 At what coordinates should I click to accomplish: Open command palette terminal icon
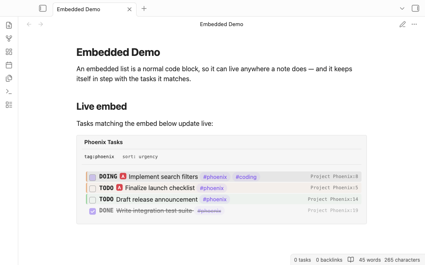coord(9,92)
